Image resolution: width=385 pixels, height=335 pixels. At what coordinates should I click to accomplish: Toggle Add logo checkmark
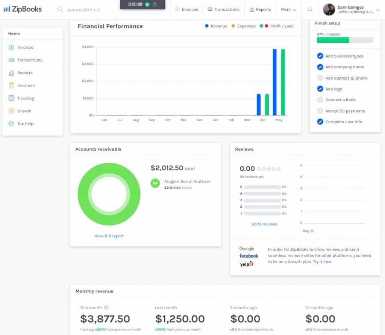(320, 89)
